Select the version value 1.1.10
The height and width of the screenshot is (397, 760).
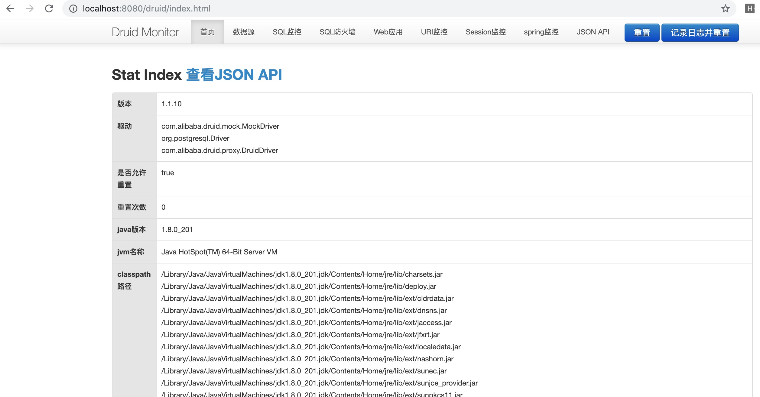pyautogui.click(x=171, y=104)
